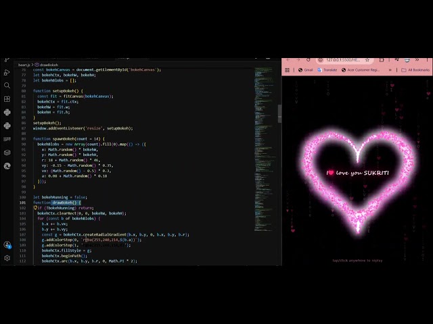Show hidden toolbar items in browser
The width and height of the screenshot is (433, 324).
click(x=417, y=60)
